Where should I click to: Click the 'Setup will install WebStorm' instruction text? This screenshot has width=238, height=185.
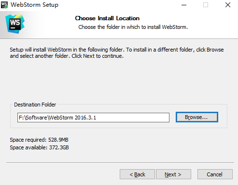[117, 53]
